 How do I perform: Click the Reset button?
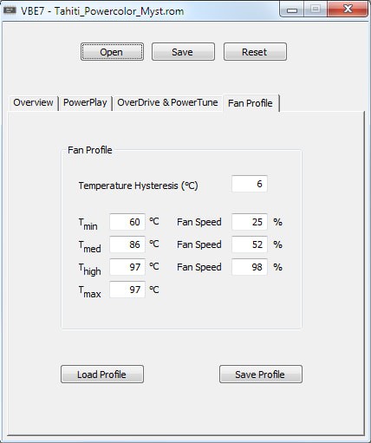pos(255,52)
